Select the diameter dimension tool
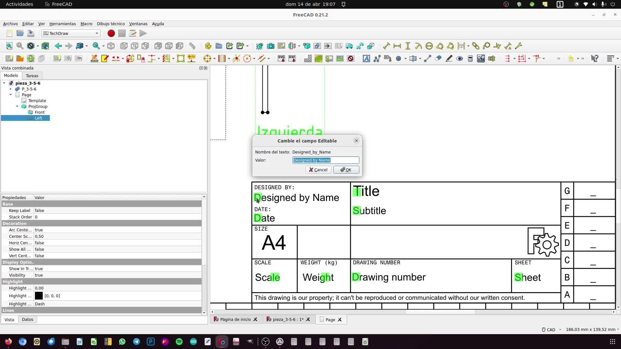This screenshot has width=621, height=349. pyautogui.click(x=429, y=46)
